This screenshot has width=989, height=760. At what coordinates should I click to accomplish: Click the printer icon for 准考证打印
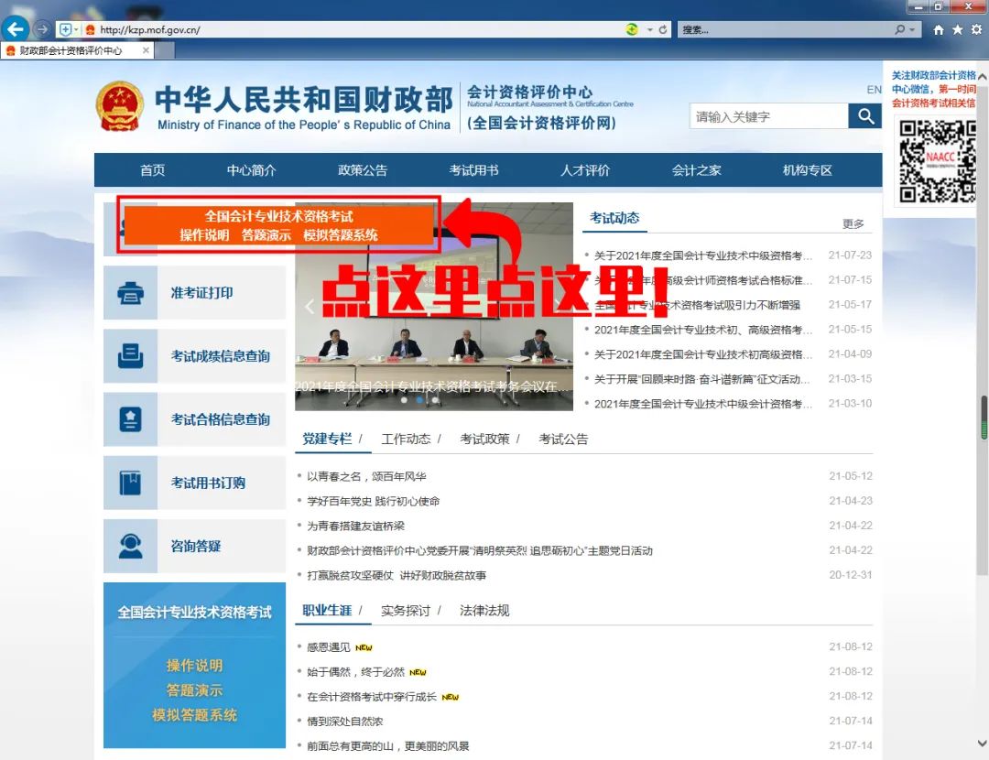[x=131, y=293]
